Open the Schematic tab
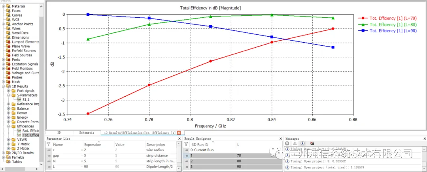The width and height of the screenshot is (427, 172). point(87,133)
